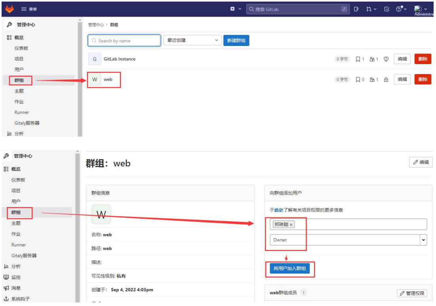Click the GitLab fox logo
The image size is (436, 306).
coord(10,9)
